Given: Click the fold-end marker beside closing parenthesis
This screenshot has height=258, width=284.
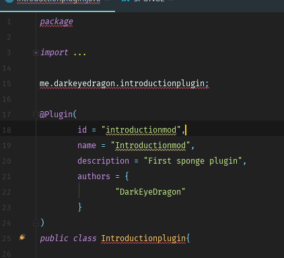Looking at the screenshot, I should pos(36,223).
